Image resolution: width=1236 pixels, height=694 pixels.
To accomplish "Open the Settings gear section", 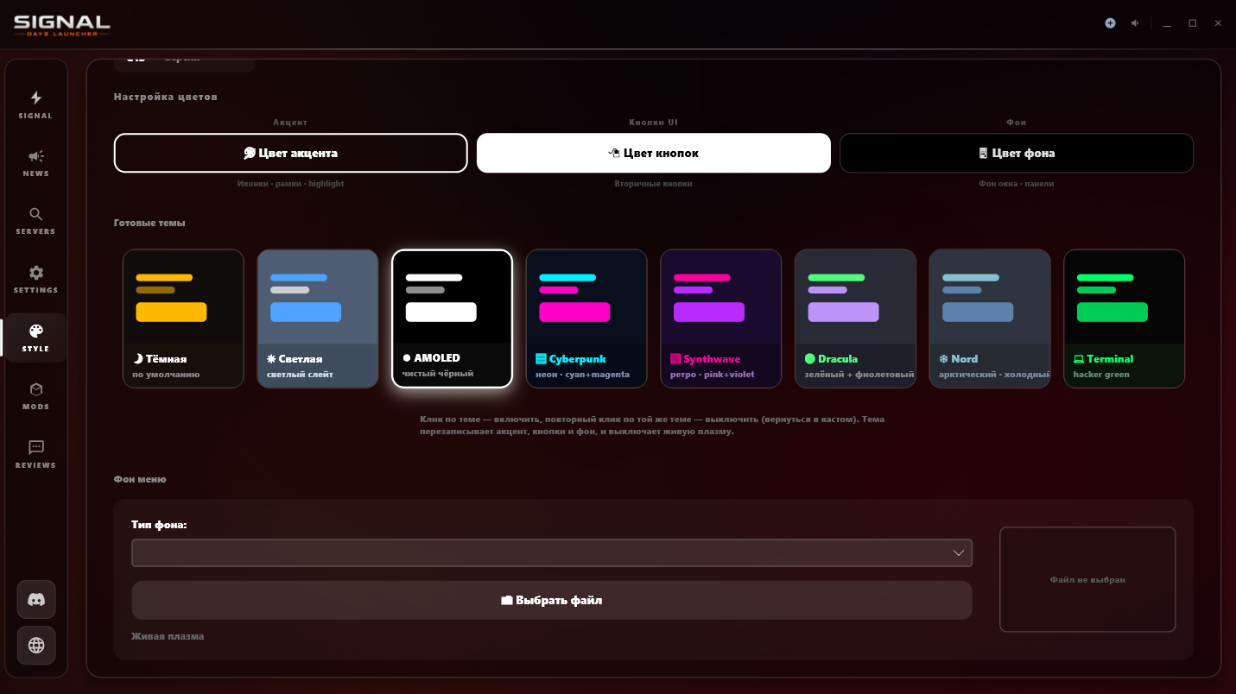I will click(35, 279).
